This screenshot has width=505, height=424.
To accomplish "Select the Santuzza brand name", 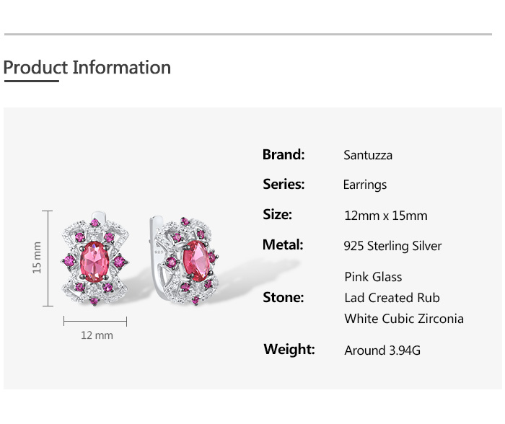I will pyautogui.click(x=368, y=155).
